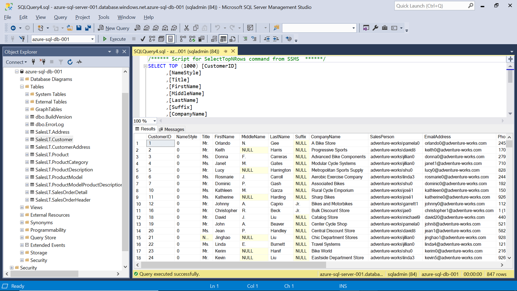Open the azure-sql-db-001 database dropdown

92,39
